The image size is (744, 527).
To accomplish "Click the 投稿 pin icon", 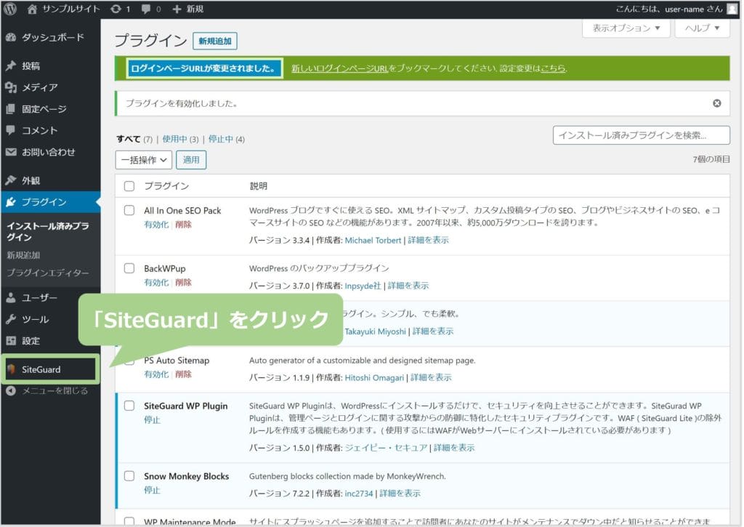I will (11, 65).
